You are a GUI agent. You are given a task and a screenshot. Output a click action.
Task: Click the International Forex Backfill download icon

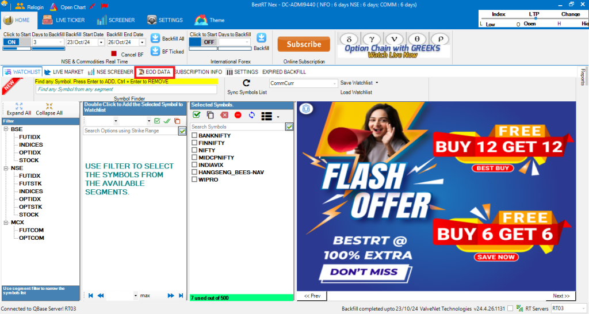point(262,38)
